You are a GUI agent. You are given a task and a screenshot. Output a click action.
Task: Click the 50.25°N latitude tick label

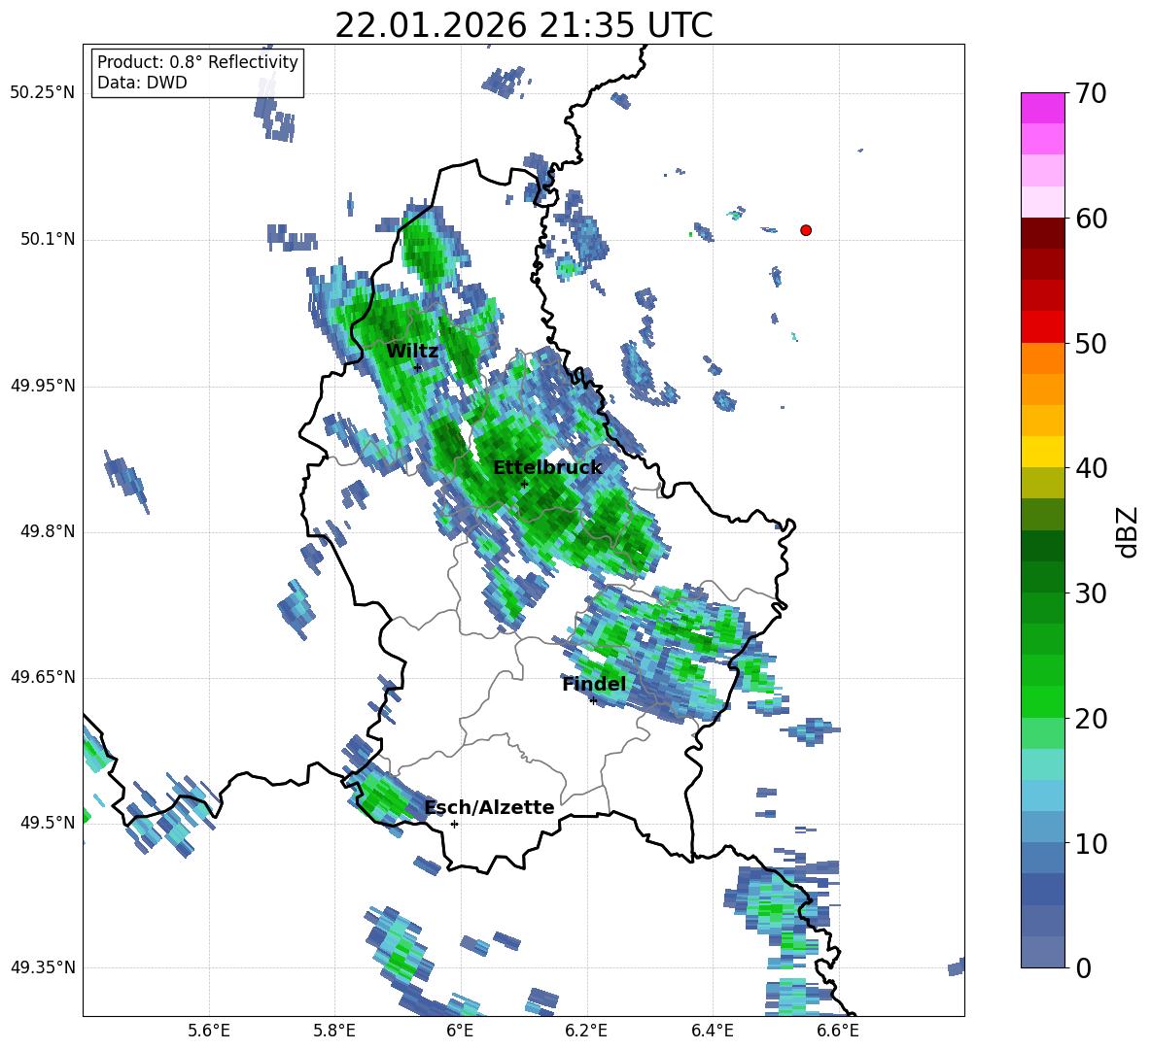coord(43,93)
